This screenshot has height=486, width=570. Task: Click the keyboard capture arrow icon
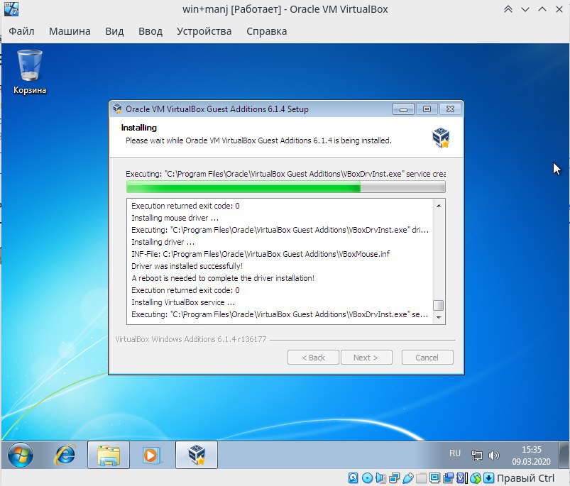tap(489, 478)
